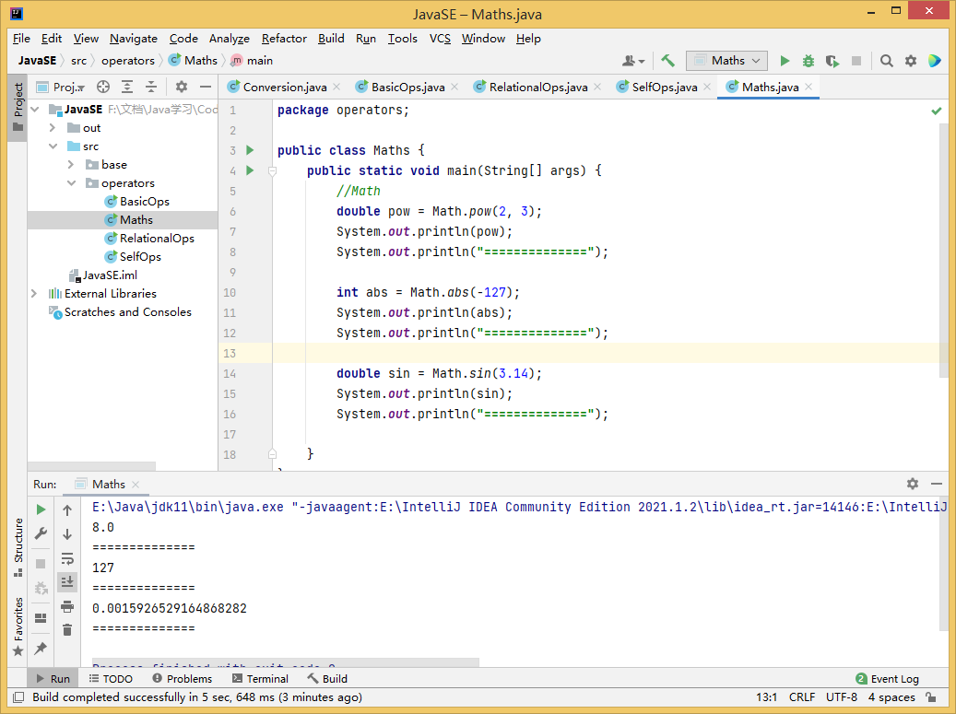The width and height of the screenshot is (956, 714).
Task: Toggle soft-wrap in the Run console
Action: [x=67, y=558]
